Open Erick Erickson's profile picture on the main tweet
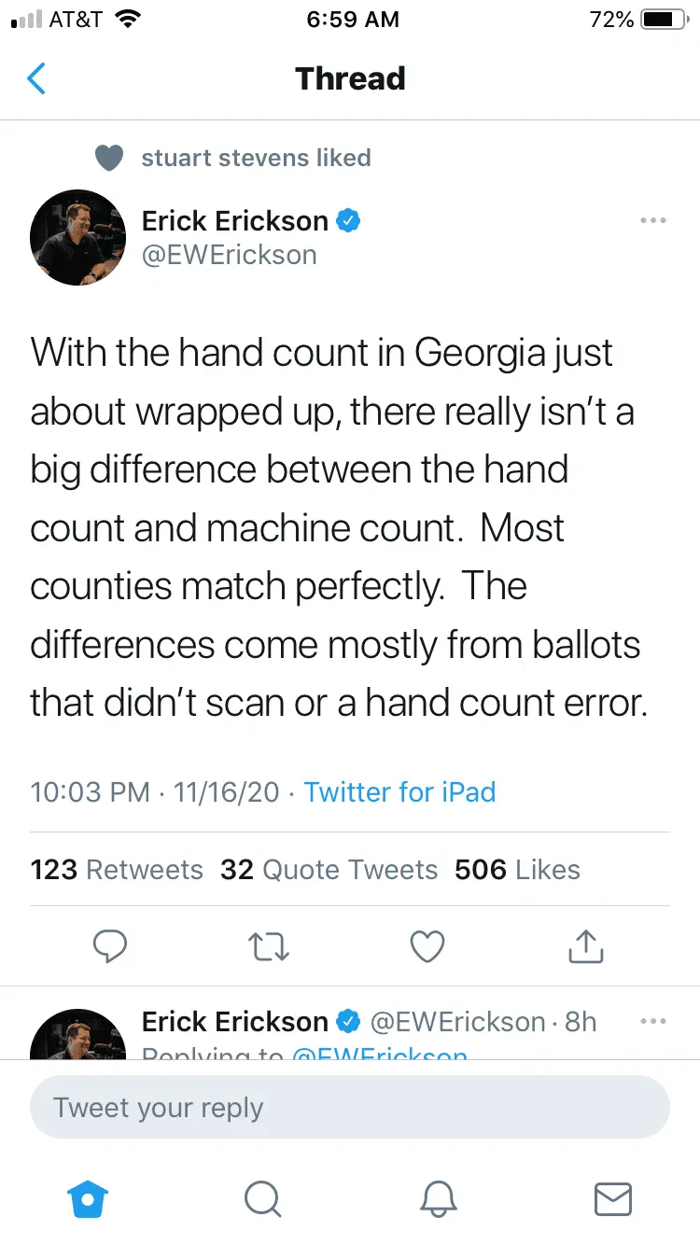Screen dimensions: 700x1245 click(78, 237)
